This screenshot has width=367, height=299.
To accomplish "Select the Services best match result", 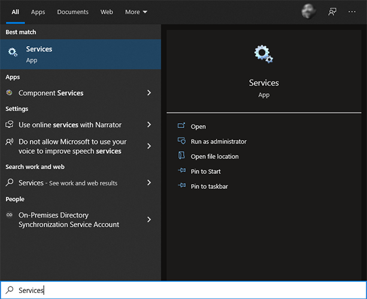I will point(80,54).
